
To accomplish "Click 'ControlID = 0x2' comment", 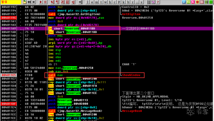I will click(x=135, y=7).
